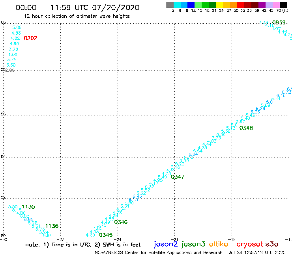Click the wave height value '4.07'
The width and height of the screenshot is (292, 256).
(276, 29)
